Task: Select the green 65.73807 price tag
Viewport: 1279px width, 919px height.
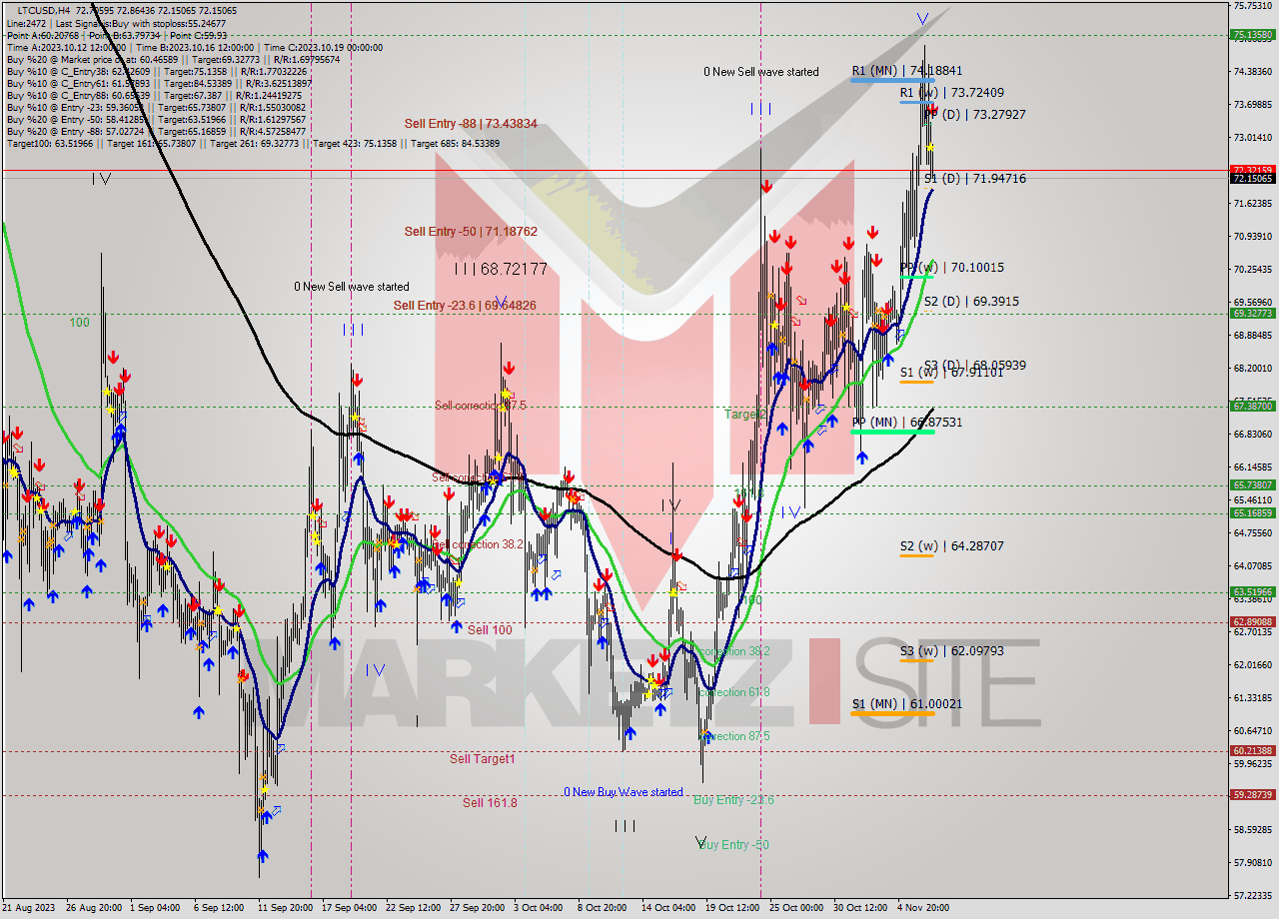Action: click(1252, 484)
